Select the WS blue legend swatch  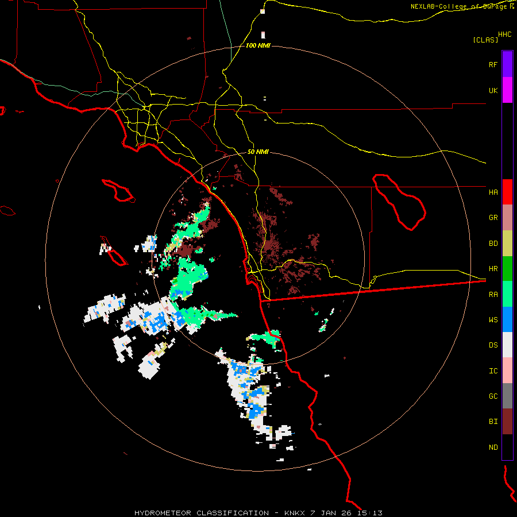tap(507, 319)
